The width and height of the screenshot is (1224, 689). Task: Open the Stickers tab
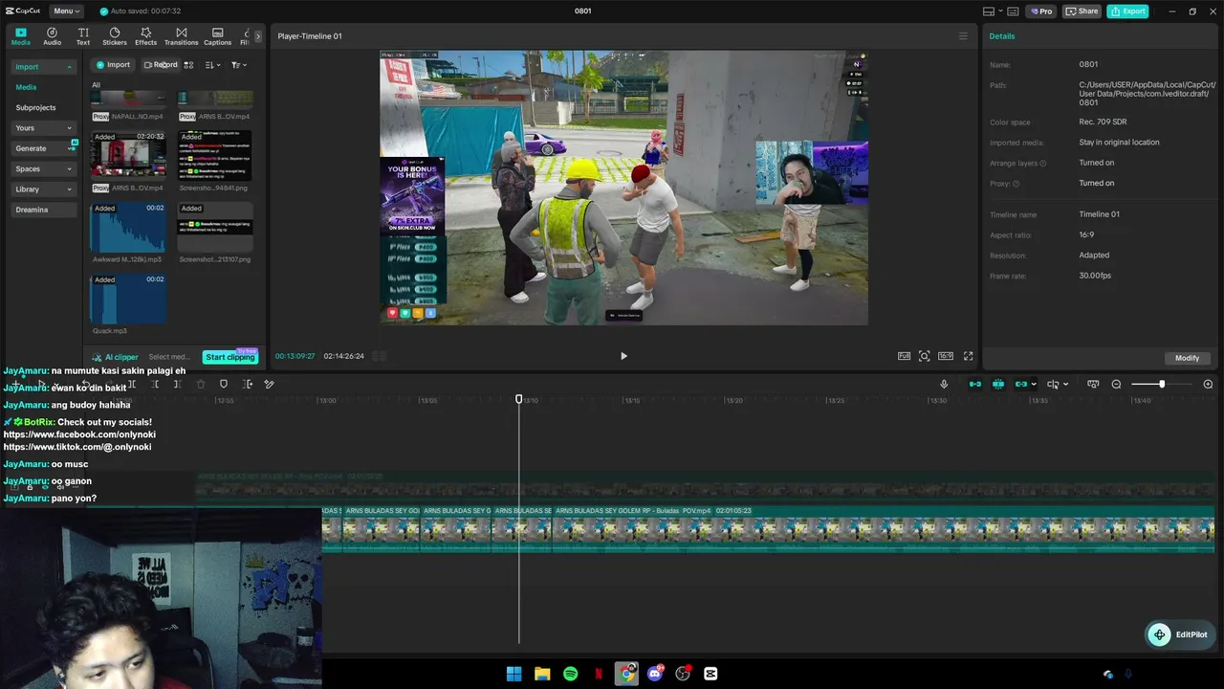(115, 36)
